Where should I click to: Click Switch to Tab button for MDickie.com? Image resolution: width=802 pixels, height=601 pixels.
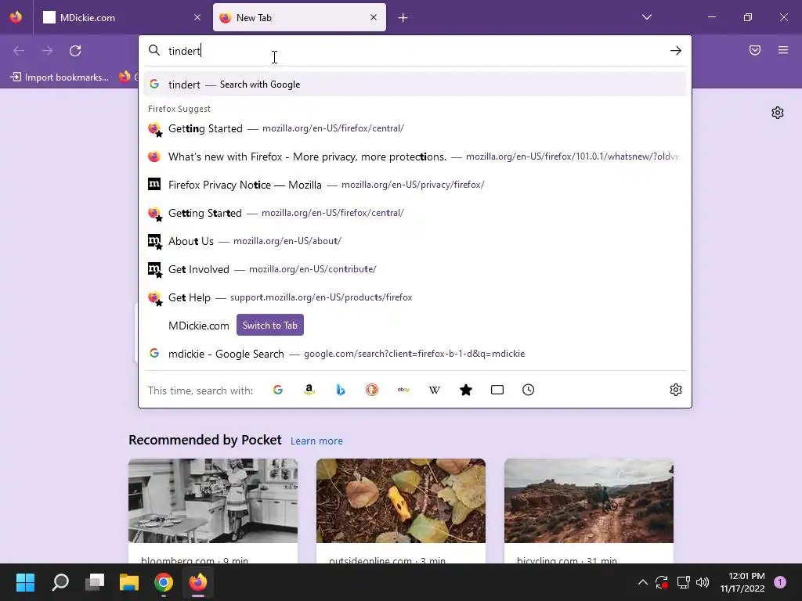click(x=270, y=325)
